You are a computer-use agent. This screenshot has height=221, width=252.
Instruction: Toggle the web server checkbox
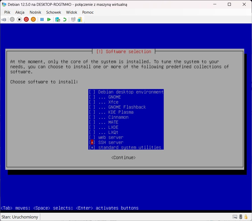point(92,137)
